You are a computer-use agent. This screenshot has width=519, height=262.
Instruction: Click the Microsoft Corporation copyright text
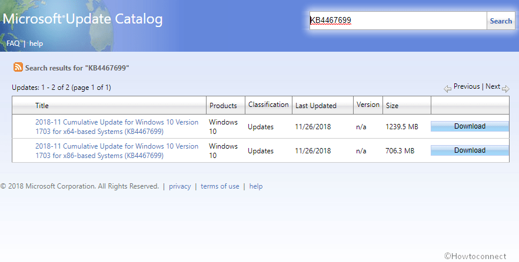tap(79, 186)
